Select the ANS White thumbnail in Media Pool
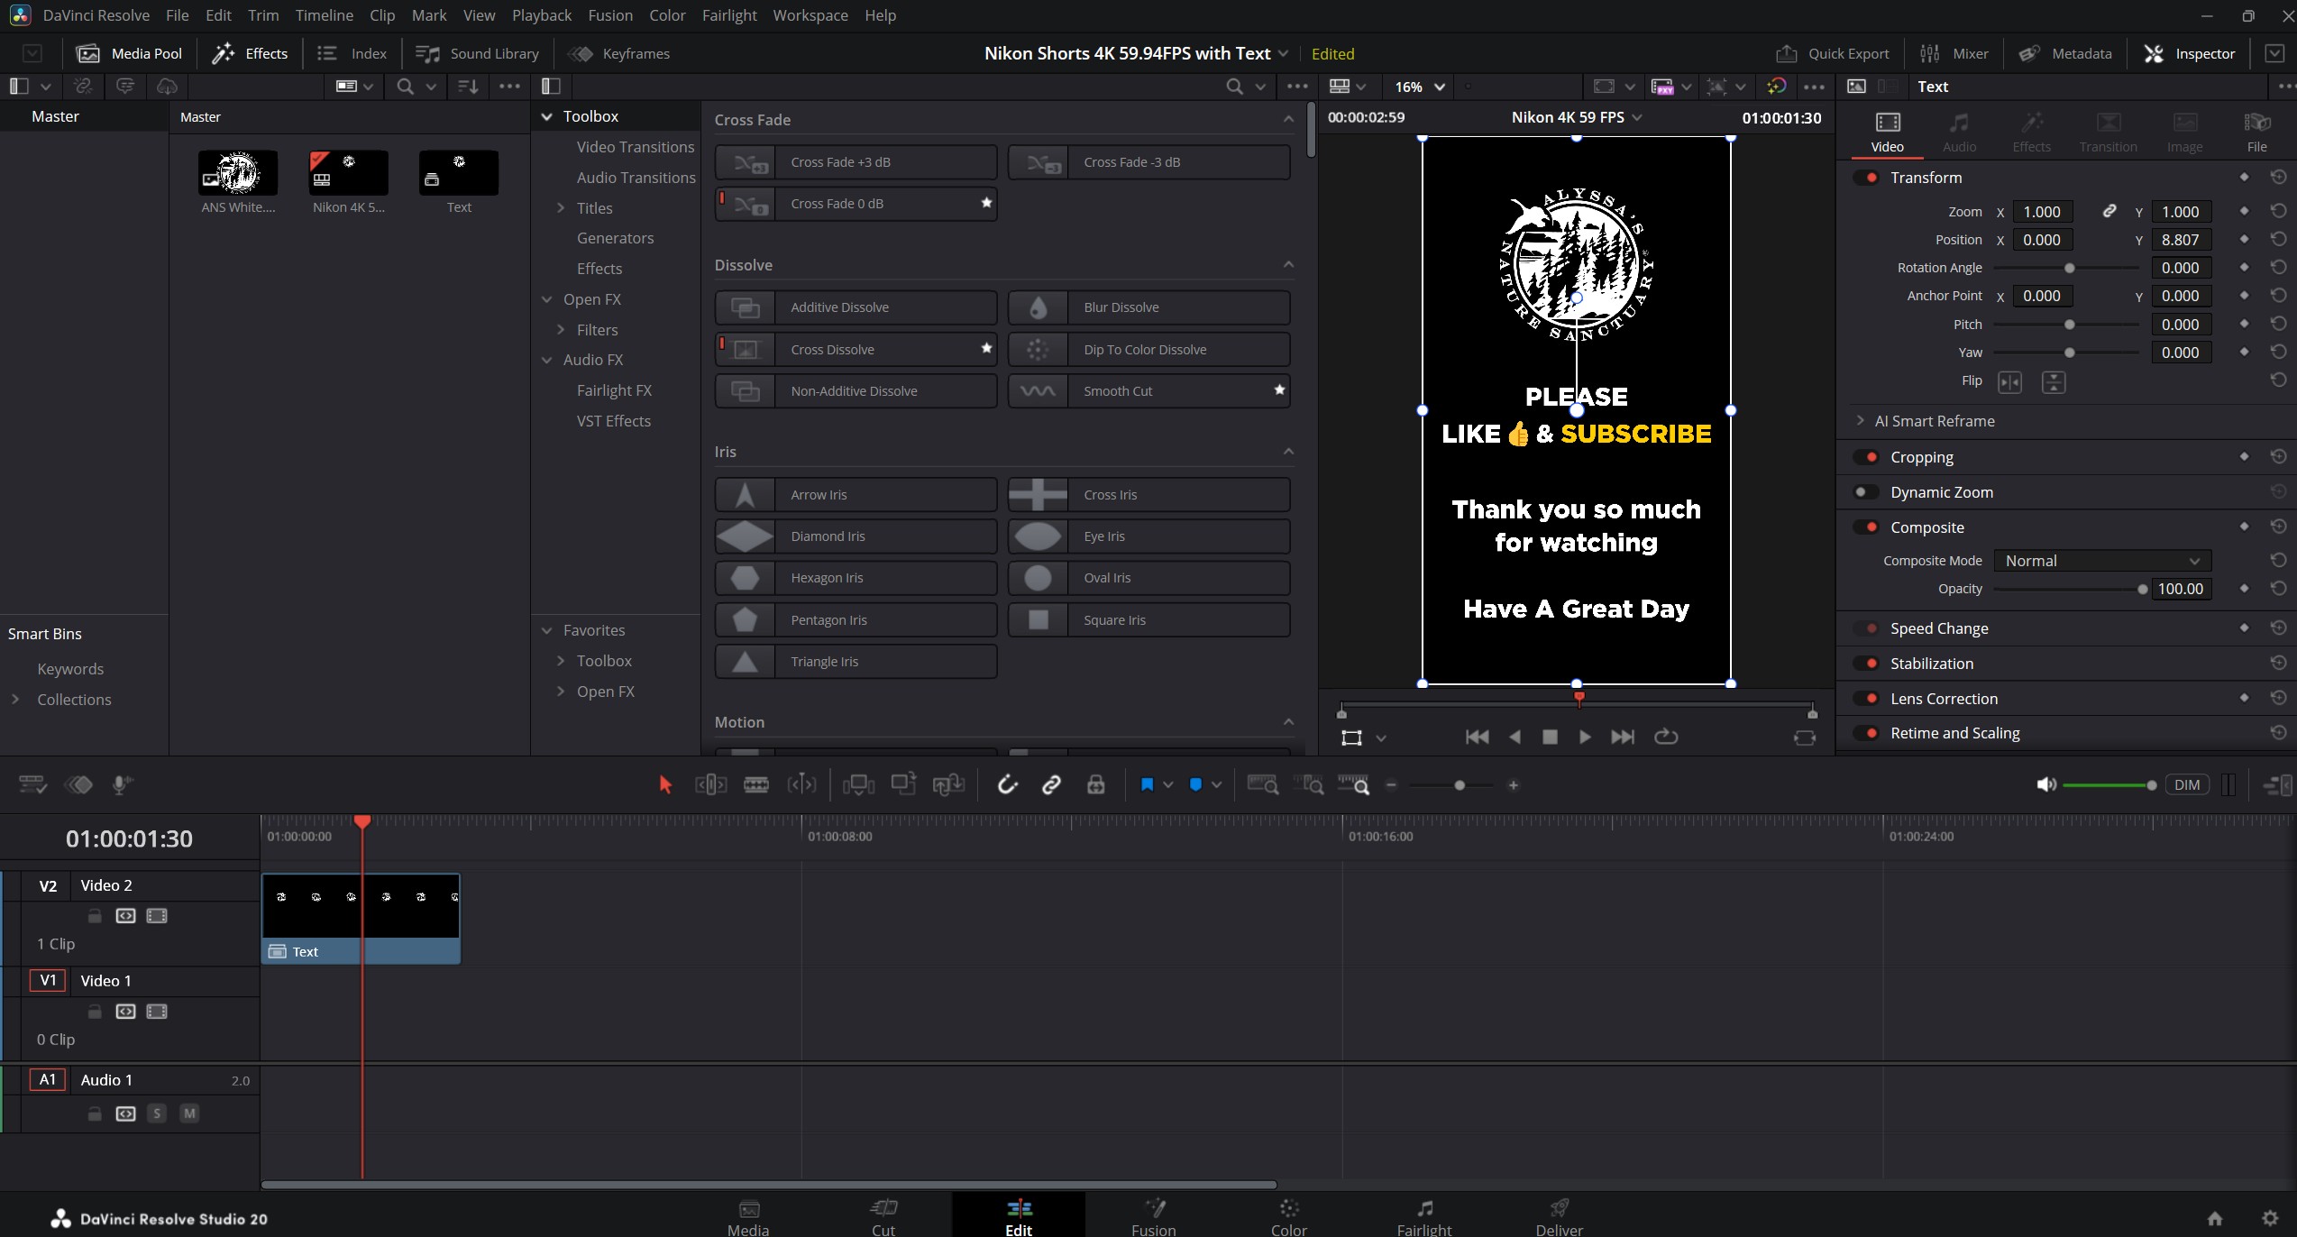Viewport: 2297px width, 1237px height. point(238,172)
